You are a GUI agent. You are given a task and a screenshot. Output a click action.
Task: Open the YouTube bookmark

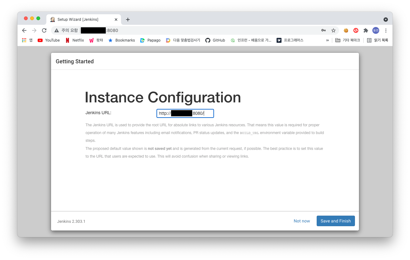[x=49, y=40]
